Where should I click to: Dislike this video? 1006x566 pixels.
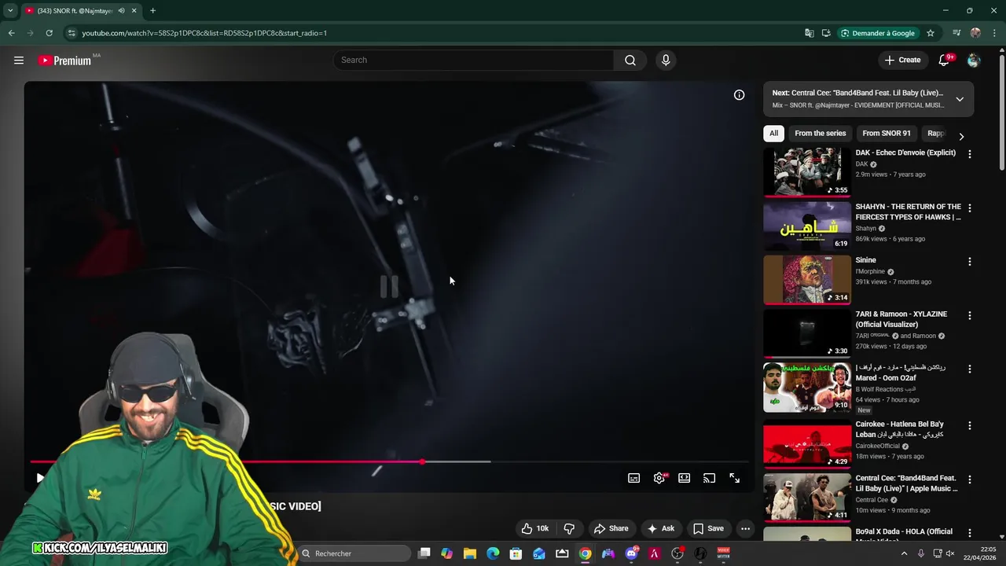[x=569, y=528]
